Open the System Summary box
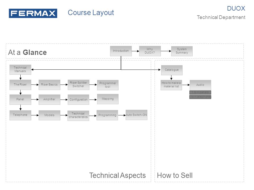The width and height of the screenshot is (254, 190). click(x=182, y=51)
